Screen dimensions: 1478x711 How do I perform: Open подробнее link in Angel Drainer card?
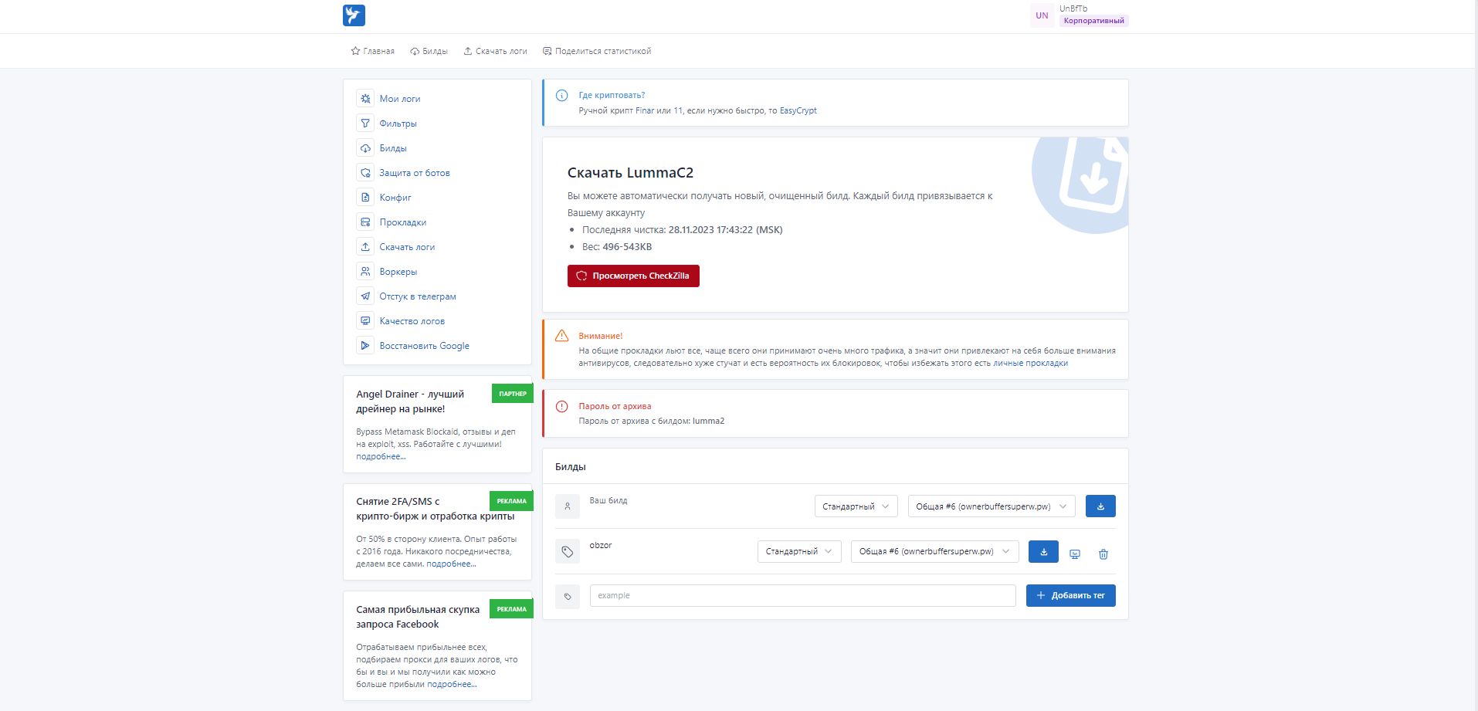381,457
